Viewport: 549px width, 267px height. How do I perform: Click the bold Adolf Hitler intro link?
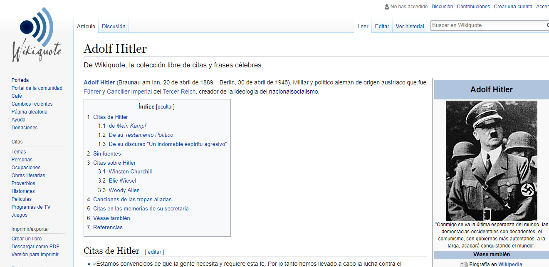pos(99,82)
